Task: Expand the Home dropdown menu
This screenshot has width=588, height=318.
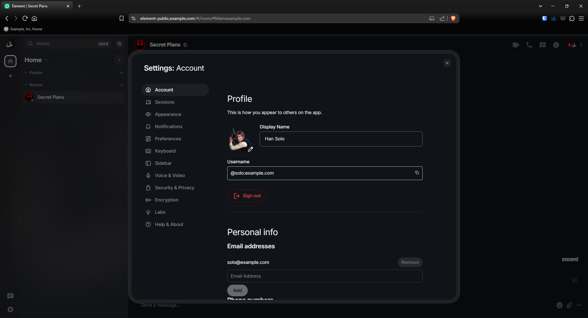Action: pyautogui.click(x=46, y=60)
